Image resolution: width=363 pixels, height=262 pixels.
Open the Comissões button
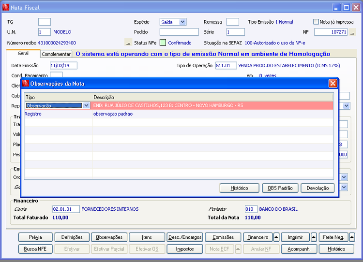point(223,237)
